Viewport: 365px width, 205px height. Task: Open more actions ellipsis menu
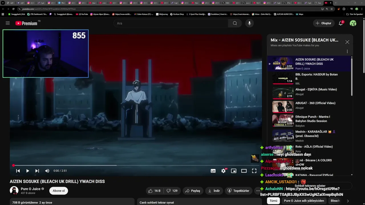pos(258,191)
